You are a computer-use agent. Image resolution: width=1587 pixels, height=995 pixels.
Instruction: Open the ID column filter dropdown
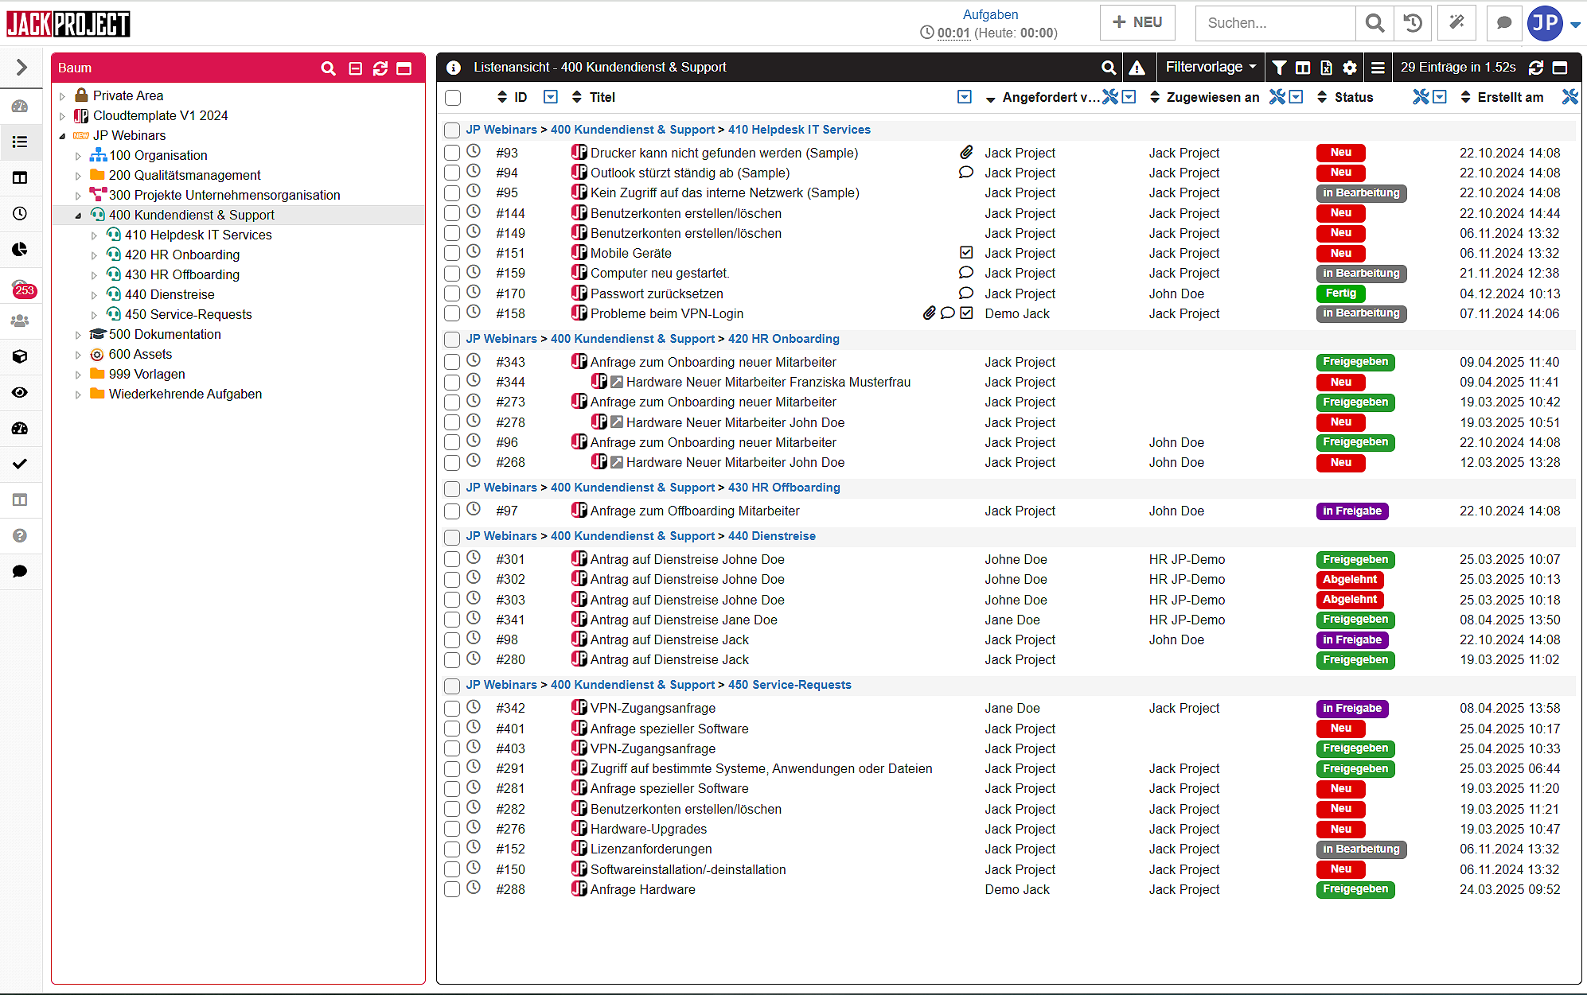[550, 97]
